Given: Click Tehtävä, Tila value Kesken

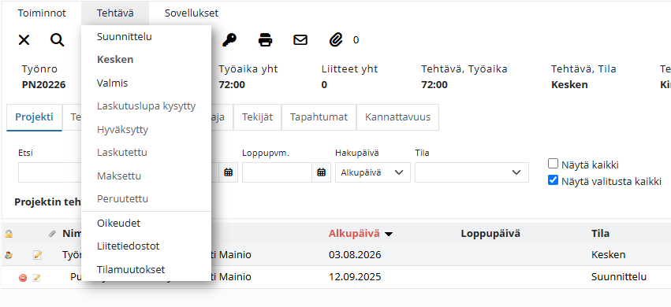Looking at the screenshot, I should click(x=569, y=85).
